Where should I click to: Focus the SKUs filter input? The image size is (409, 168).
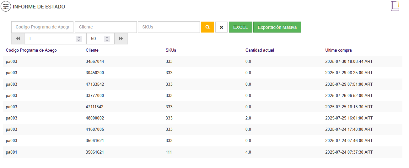pos(169,27)
